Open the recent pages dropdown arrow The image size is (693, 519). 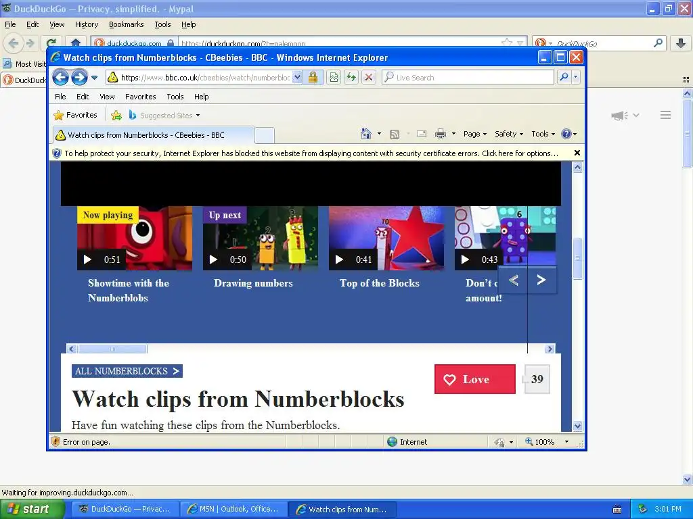point(94,78)
